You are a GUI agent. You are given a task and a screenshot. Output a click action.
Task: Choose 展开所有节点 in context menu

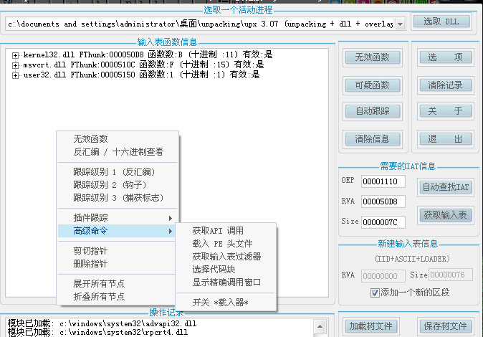pyautogui.click(x=99, y=284)
